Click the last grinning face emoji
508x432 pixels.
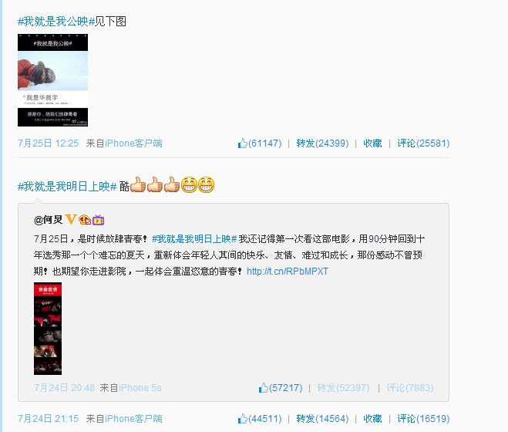tap(206, 185)
